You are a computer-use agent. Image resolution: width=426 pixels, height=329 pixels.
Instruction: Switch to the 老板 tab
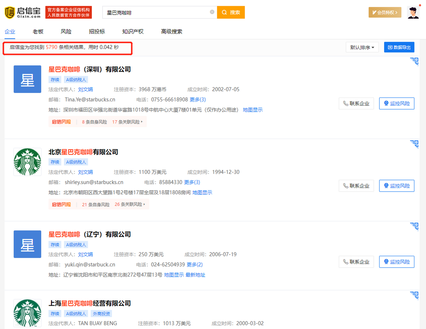point(38,31)
